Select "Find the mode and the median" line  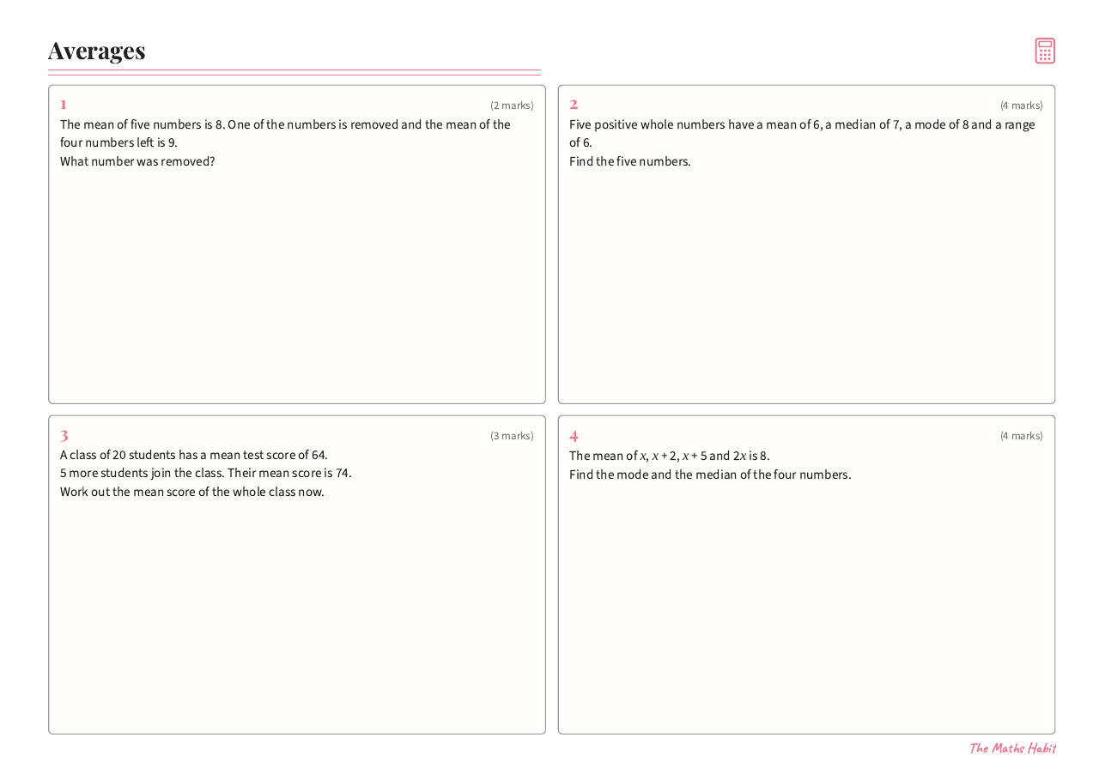[x=710, y=475]
